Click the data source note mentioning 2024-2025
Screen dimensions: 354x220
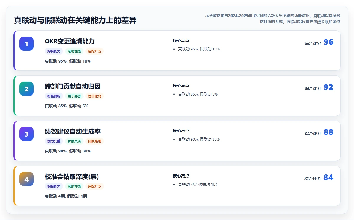pyautogui.click(x=273, y=19)
